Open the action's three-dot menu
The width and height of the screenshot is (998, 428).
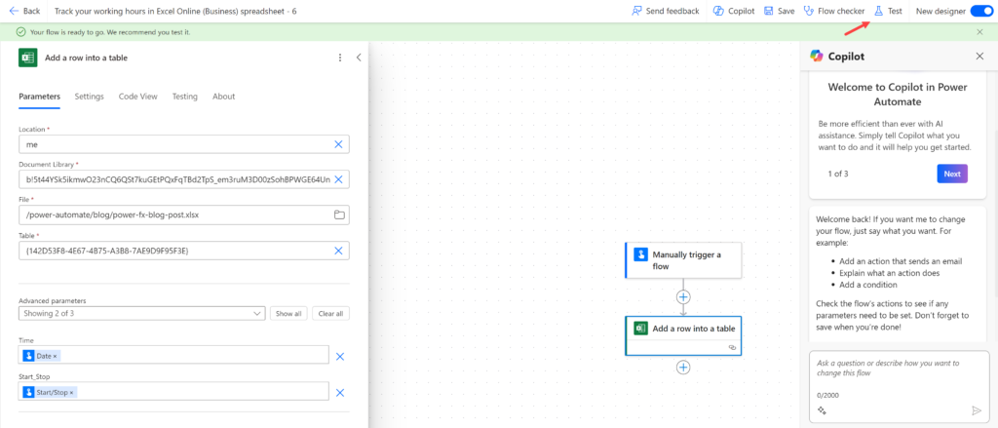[340, 58]
